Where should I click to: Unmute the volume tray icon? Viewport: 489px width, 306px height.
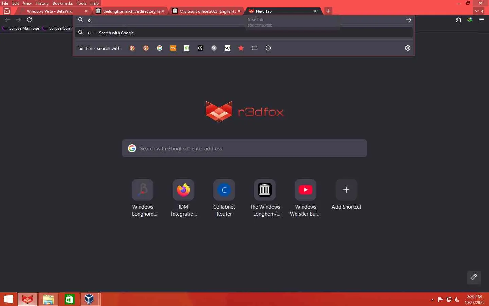coord(457,300)
